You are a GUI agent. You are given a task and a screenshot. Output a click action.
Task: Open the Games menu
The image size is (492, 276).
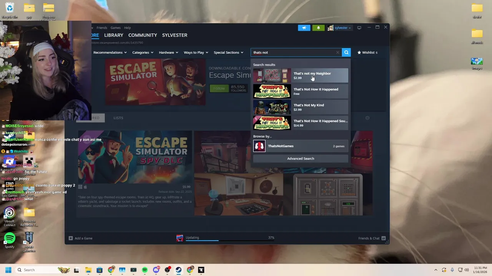[x=115, y=28]
